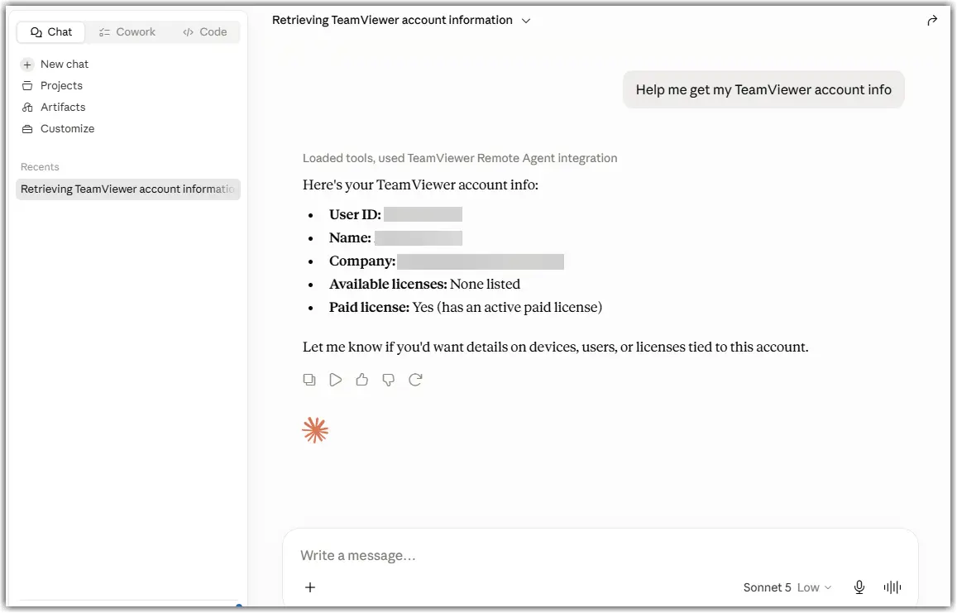Expand the Loaded tools TeamViewer integration line

click(460, 158)
